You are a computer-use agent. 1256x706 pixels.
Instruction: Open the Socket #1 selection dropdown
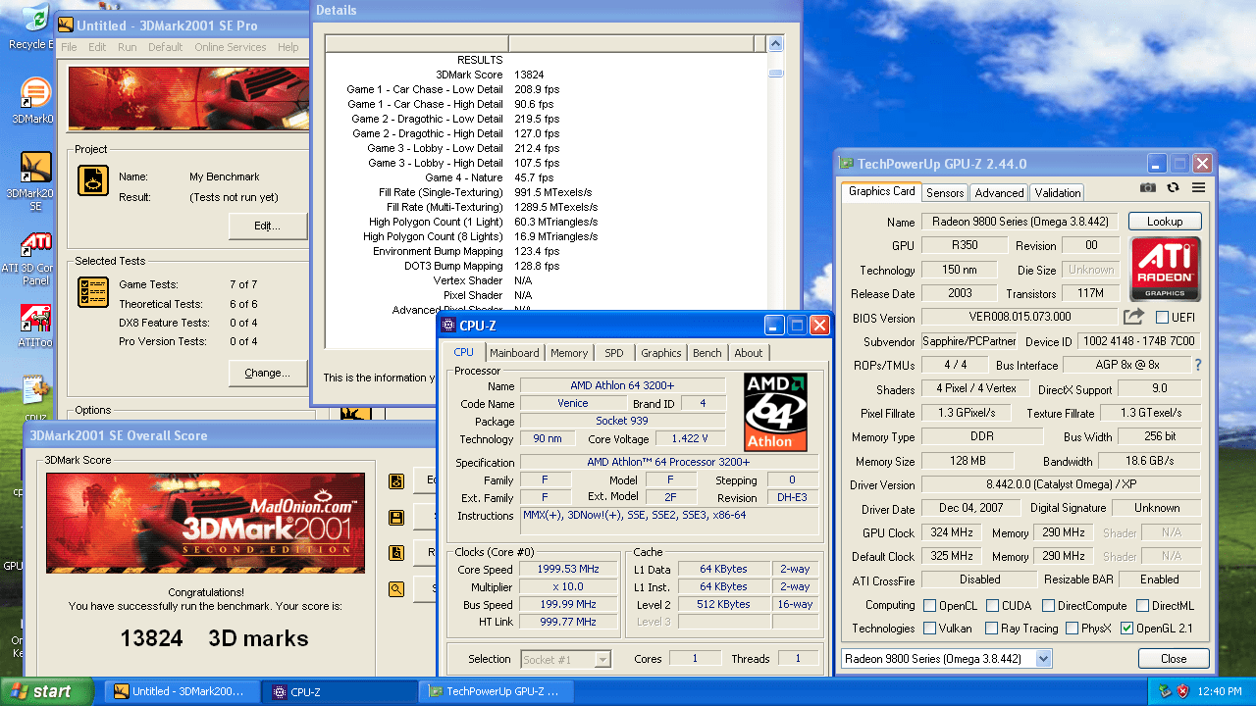point(602,659)
